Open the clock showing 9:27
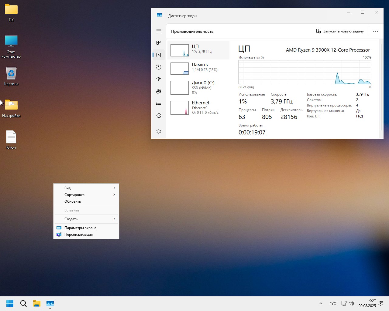 click(367, 303)
